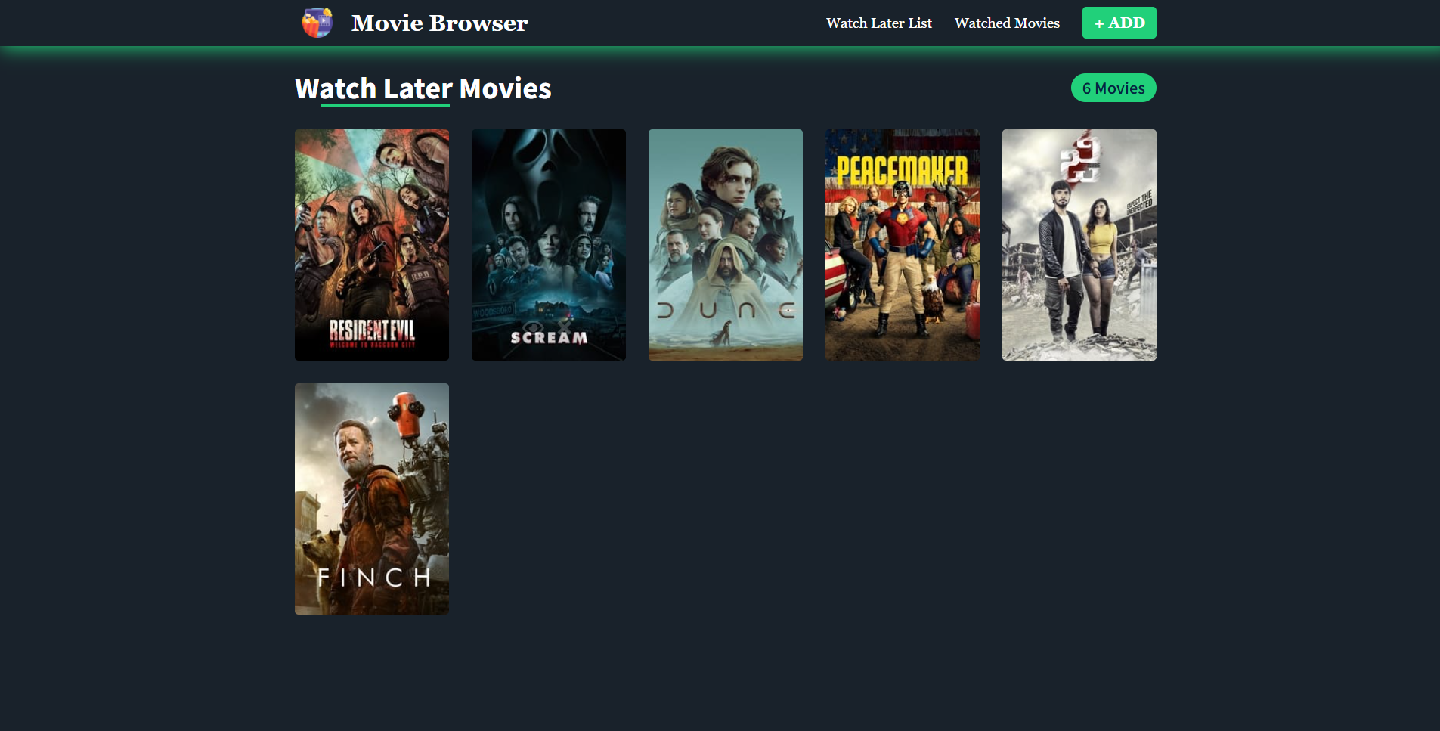Click the green + ADD button
Viewport: 1440px width, 731px height.
[x=1119, y=23]
